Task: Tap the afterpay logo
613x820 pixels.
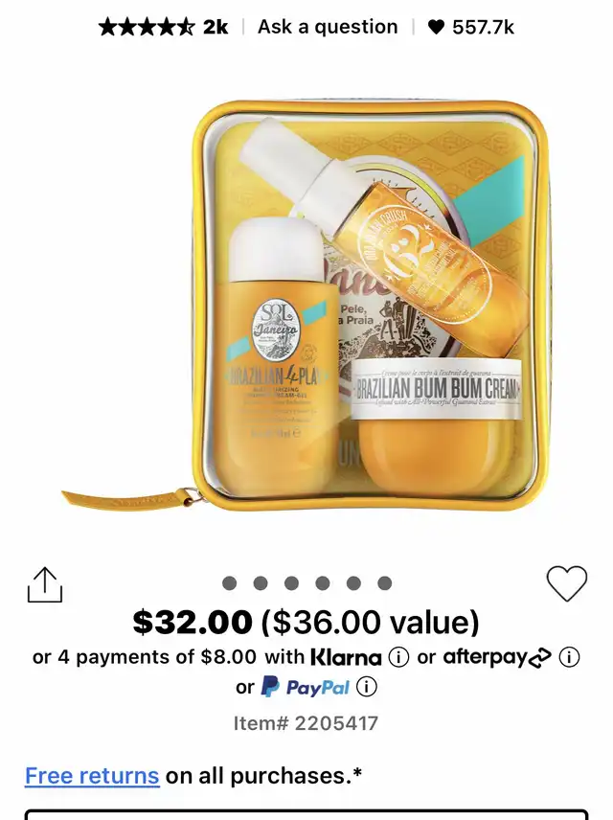Action: point(497,657)
